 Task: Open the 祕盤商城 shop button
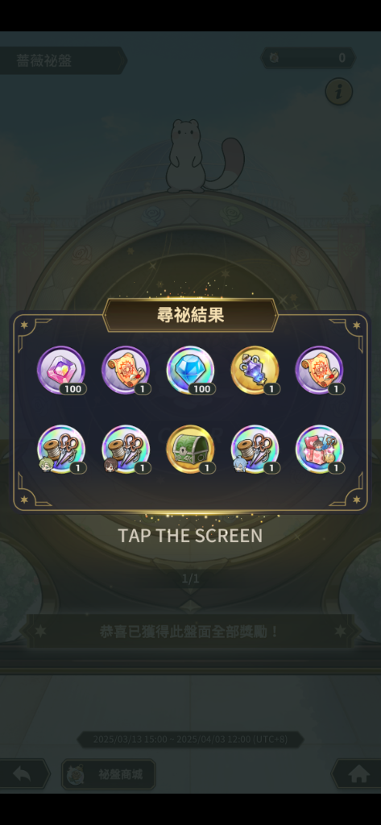[x=109, y=774]
